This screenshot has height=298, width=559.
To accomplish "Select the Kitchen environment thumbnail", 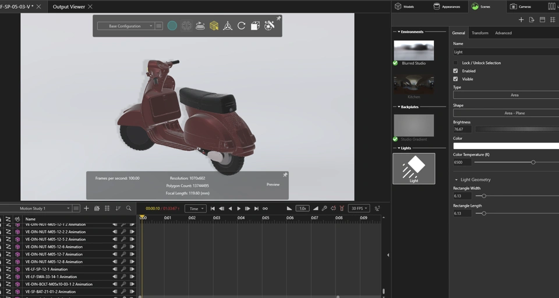I will click(x=413, y=84).
